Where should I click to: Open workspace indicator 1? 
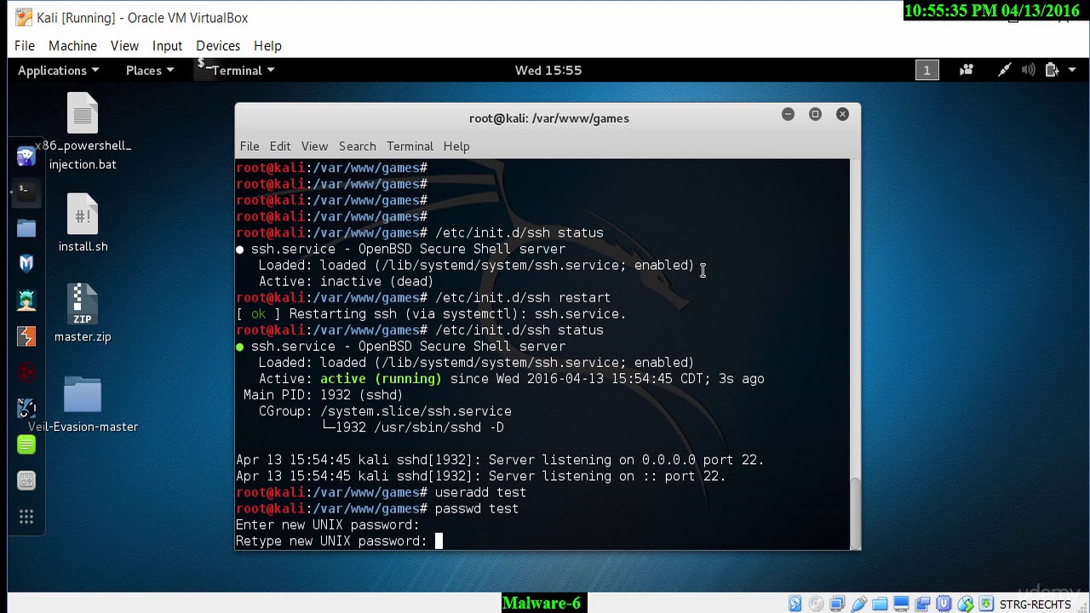[x=927, y=71]
